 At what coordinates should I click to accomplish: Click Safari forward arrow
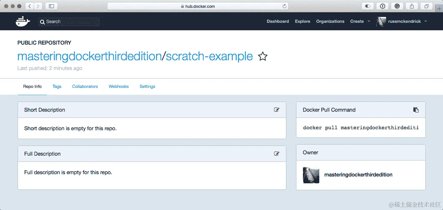point(38,6)
